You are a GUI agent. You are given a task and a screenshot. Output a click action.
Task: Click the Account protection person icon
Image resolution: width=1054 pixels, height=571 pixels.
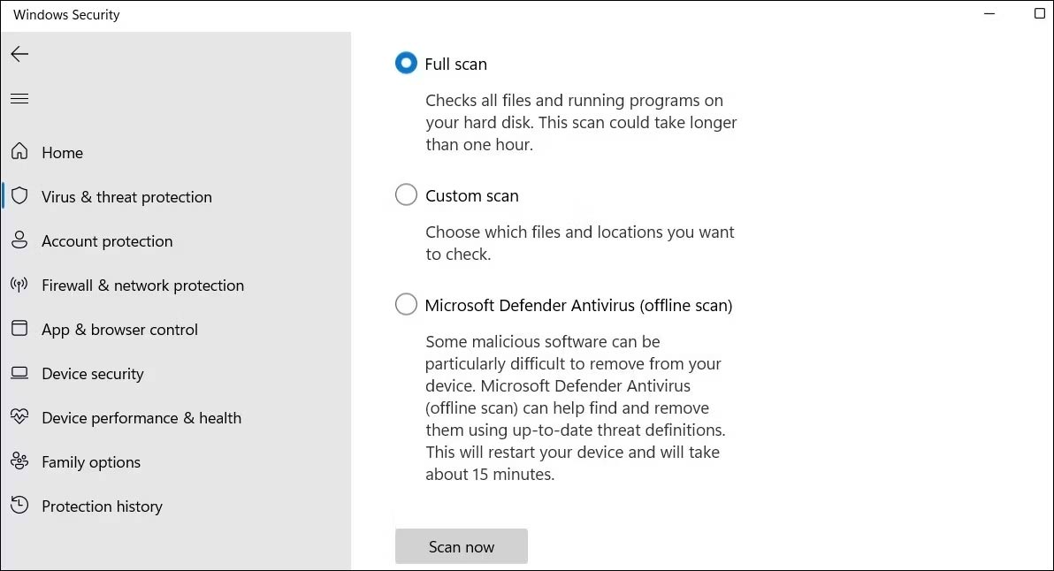(x=19, y=240)
